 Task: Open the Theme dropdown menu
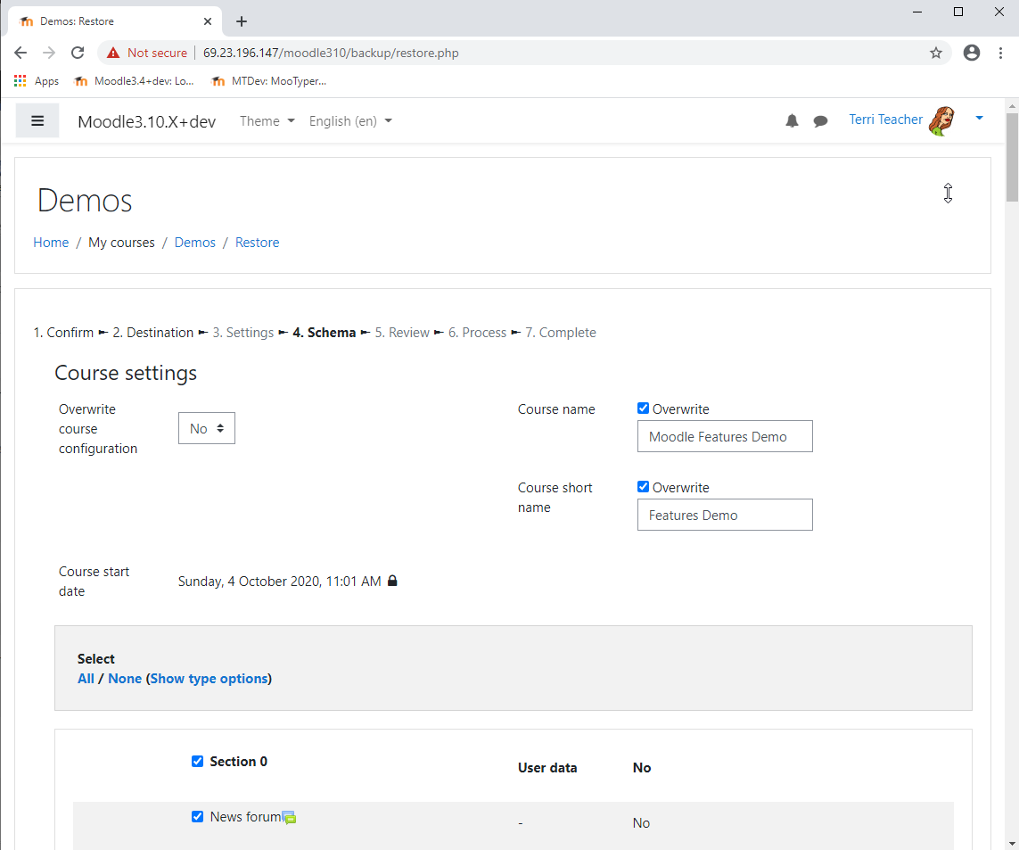click(x=267, y=121)
